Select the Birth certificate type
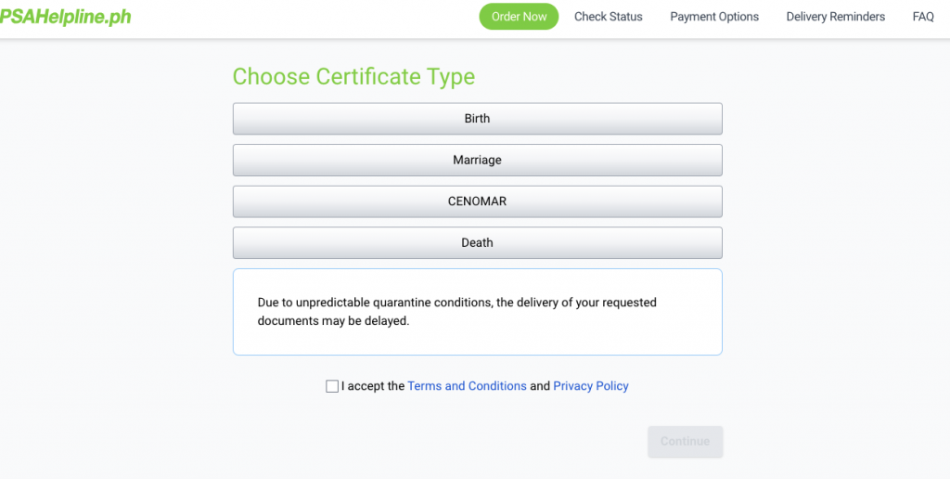 point(478,119)
